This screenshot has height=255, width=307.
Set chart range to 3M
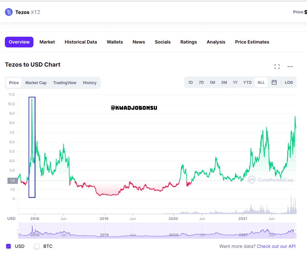click(x=224, y=83)
